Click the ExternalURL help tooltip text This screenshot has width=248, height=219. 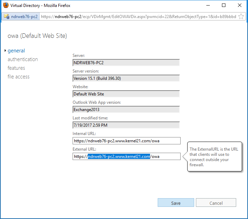214,157
